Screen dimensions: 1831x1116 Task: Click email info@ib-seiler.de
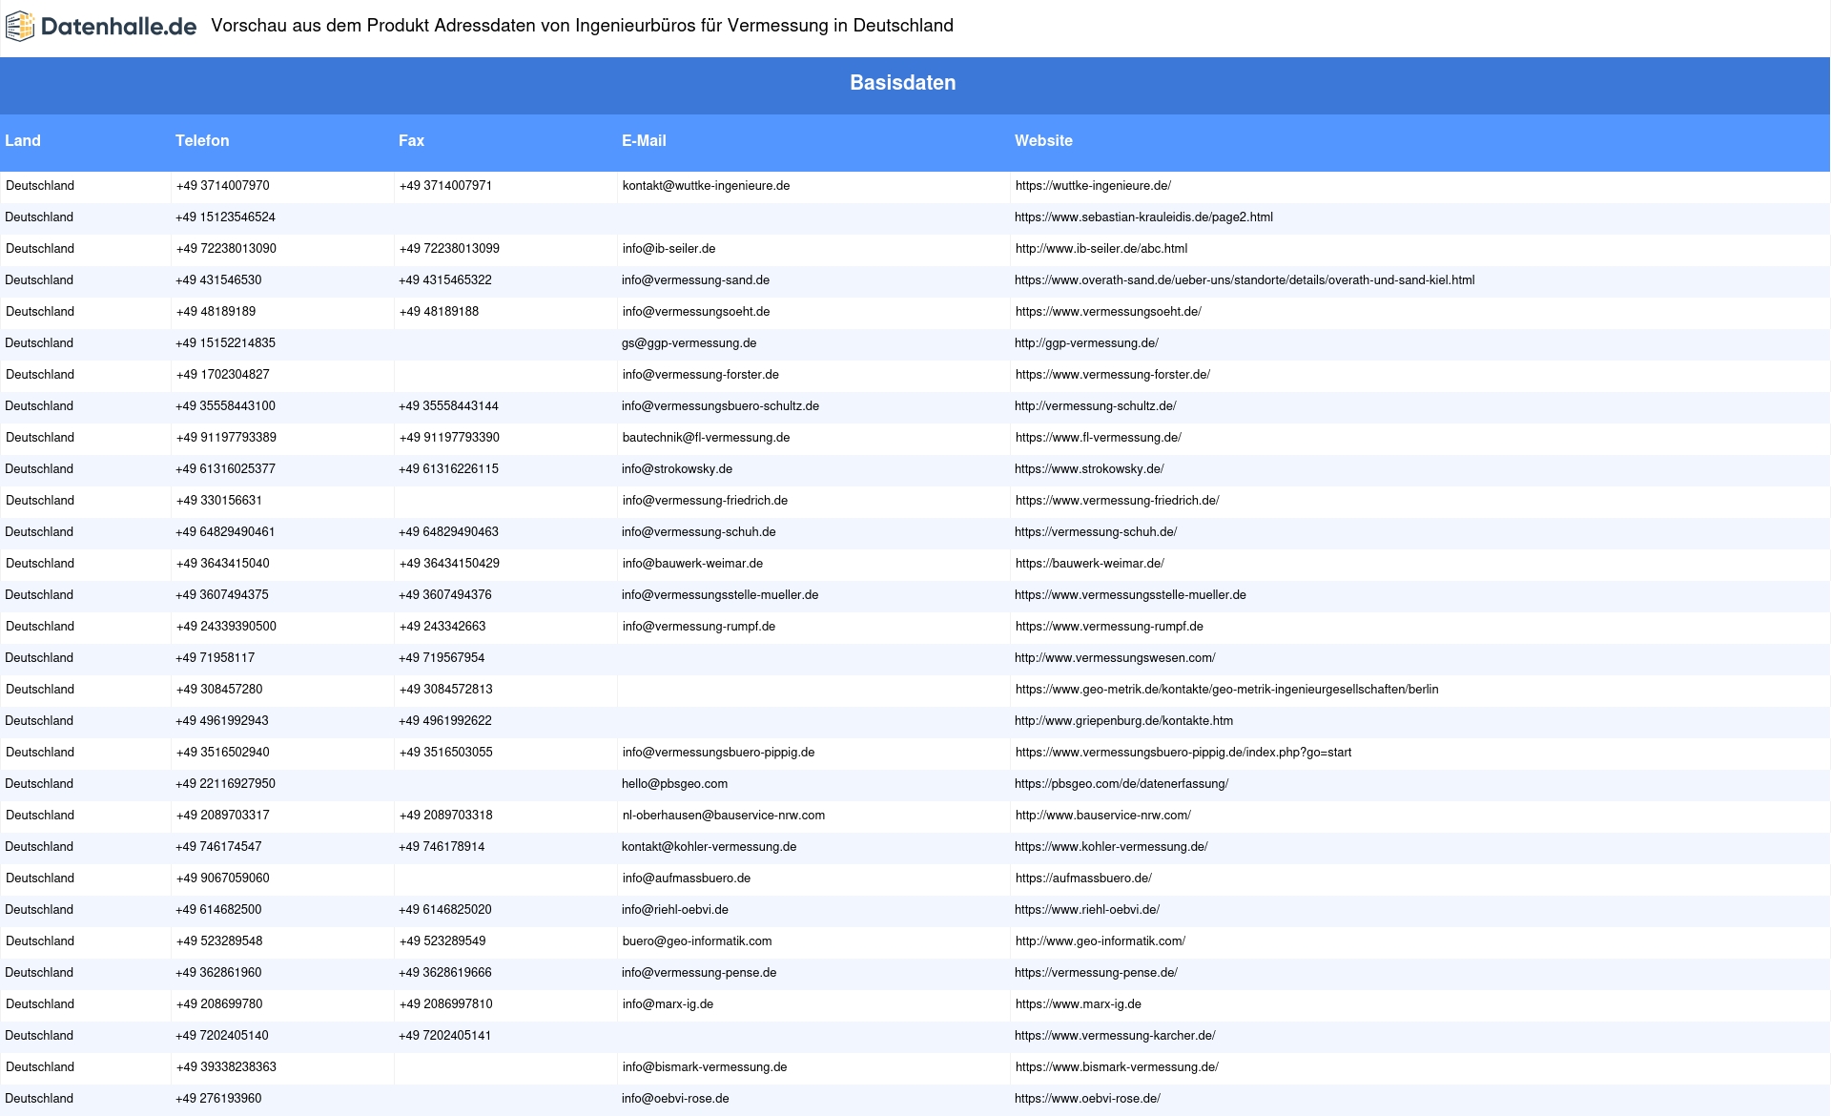pyautogui.click(x=669, y=249)
